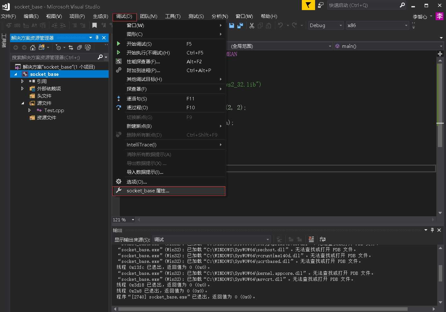
Task: Choose 导入数据提示(I)... entry
Action: click(x=169, y=172)
